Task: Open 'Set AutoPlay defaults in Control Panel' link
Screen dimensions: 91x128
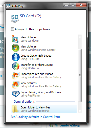Action: click(36, 117)
